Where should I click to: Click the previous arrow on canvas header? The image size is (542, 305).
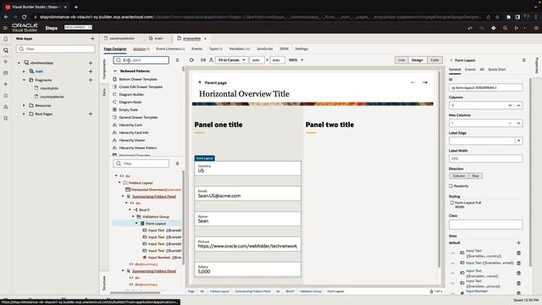click(413, 83)
